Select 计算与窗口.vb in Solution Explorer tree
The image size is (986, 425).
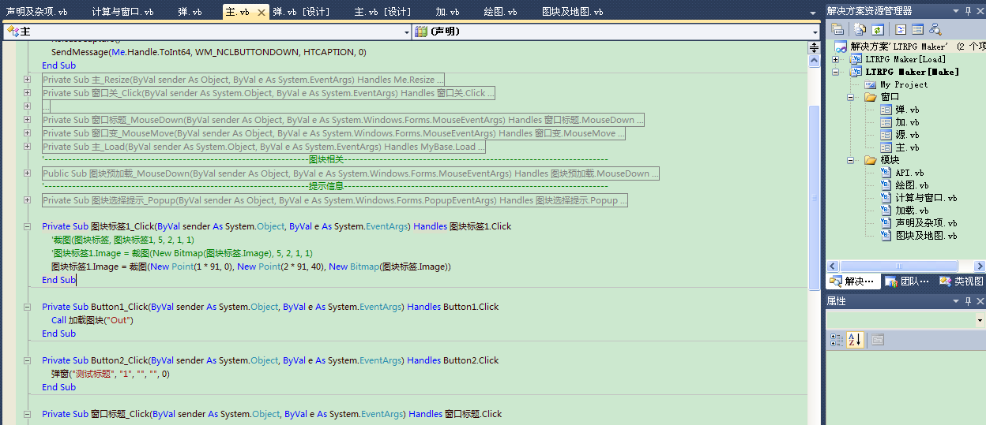[926, 198]
